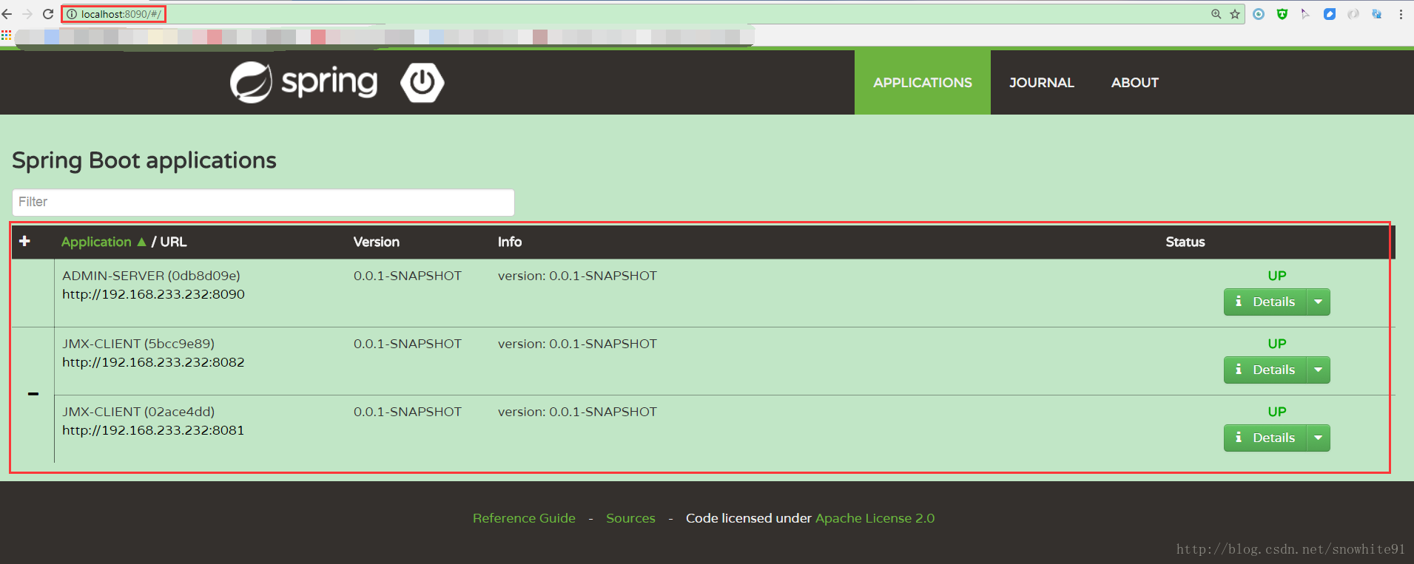Open Details for JMX-CLIENT 02ace4dd
The width and height of the screenshot is (1414, 564).
(1265, 438)
